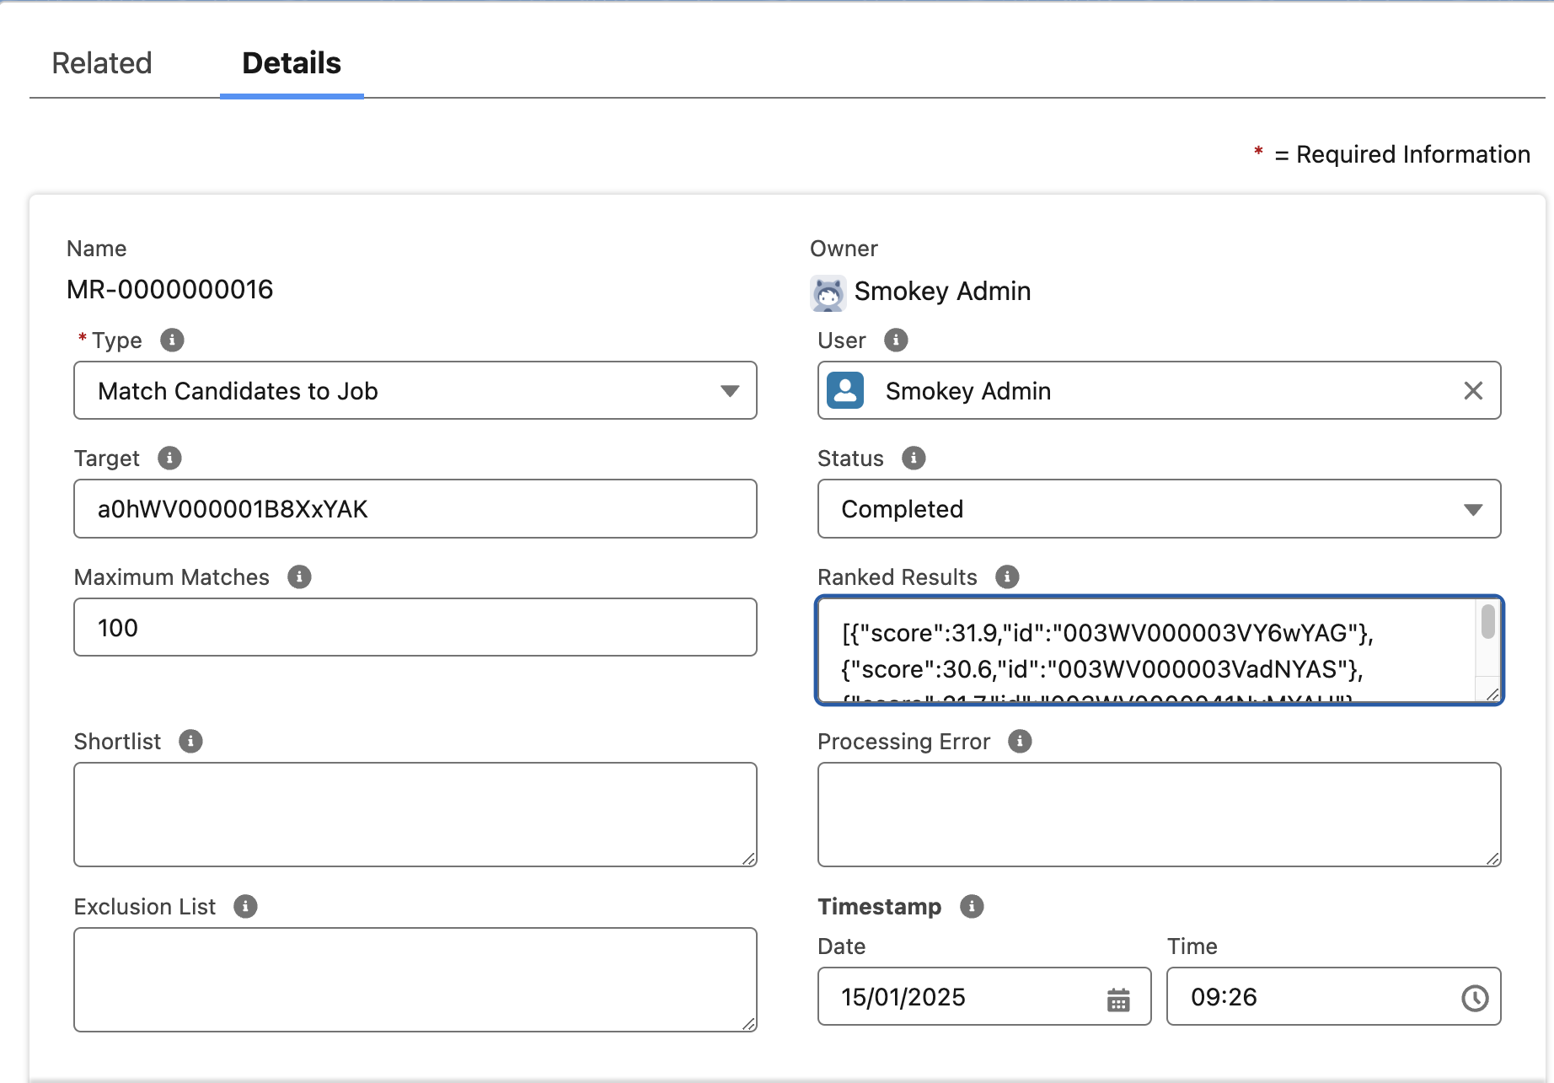Image resolution: width=1554 pixels, height=1083 pixels.
Task: Show help info for Status field
Action: click(914, 458)
